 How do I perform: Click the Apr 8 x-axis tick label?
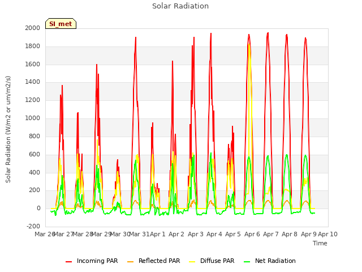(290, 234)
